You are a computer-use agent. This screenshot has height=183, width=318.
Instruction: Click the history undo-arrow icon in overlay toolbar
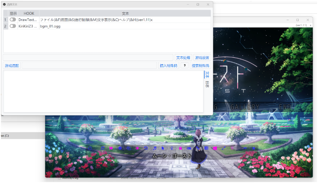pos(146,148)
